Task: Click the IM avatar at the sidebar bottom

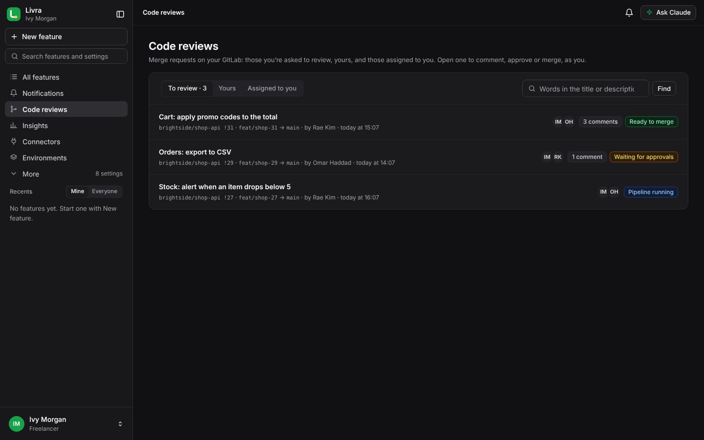Action: point(17,424)
